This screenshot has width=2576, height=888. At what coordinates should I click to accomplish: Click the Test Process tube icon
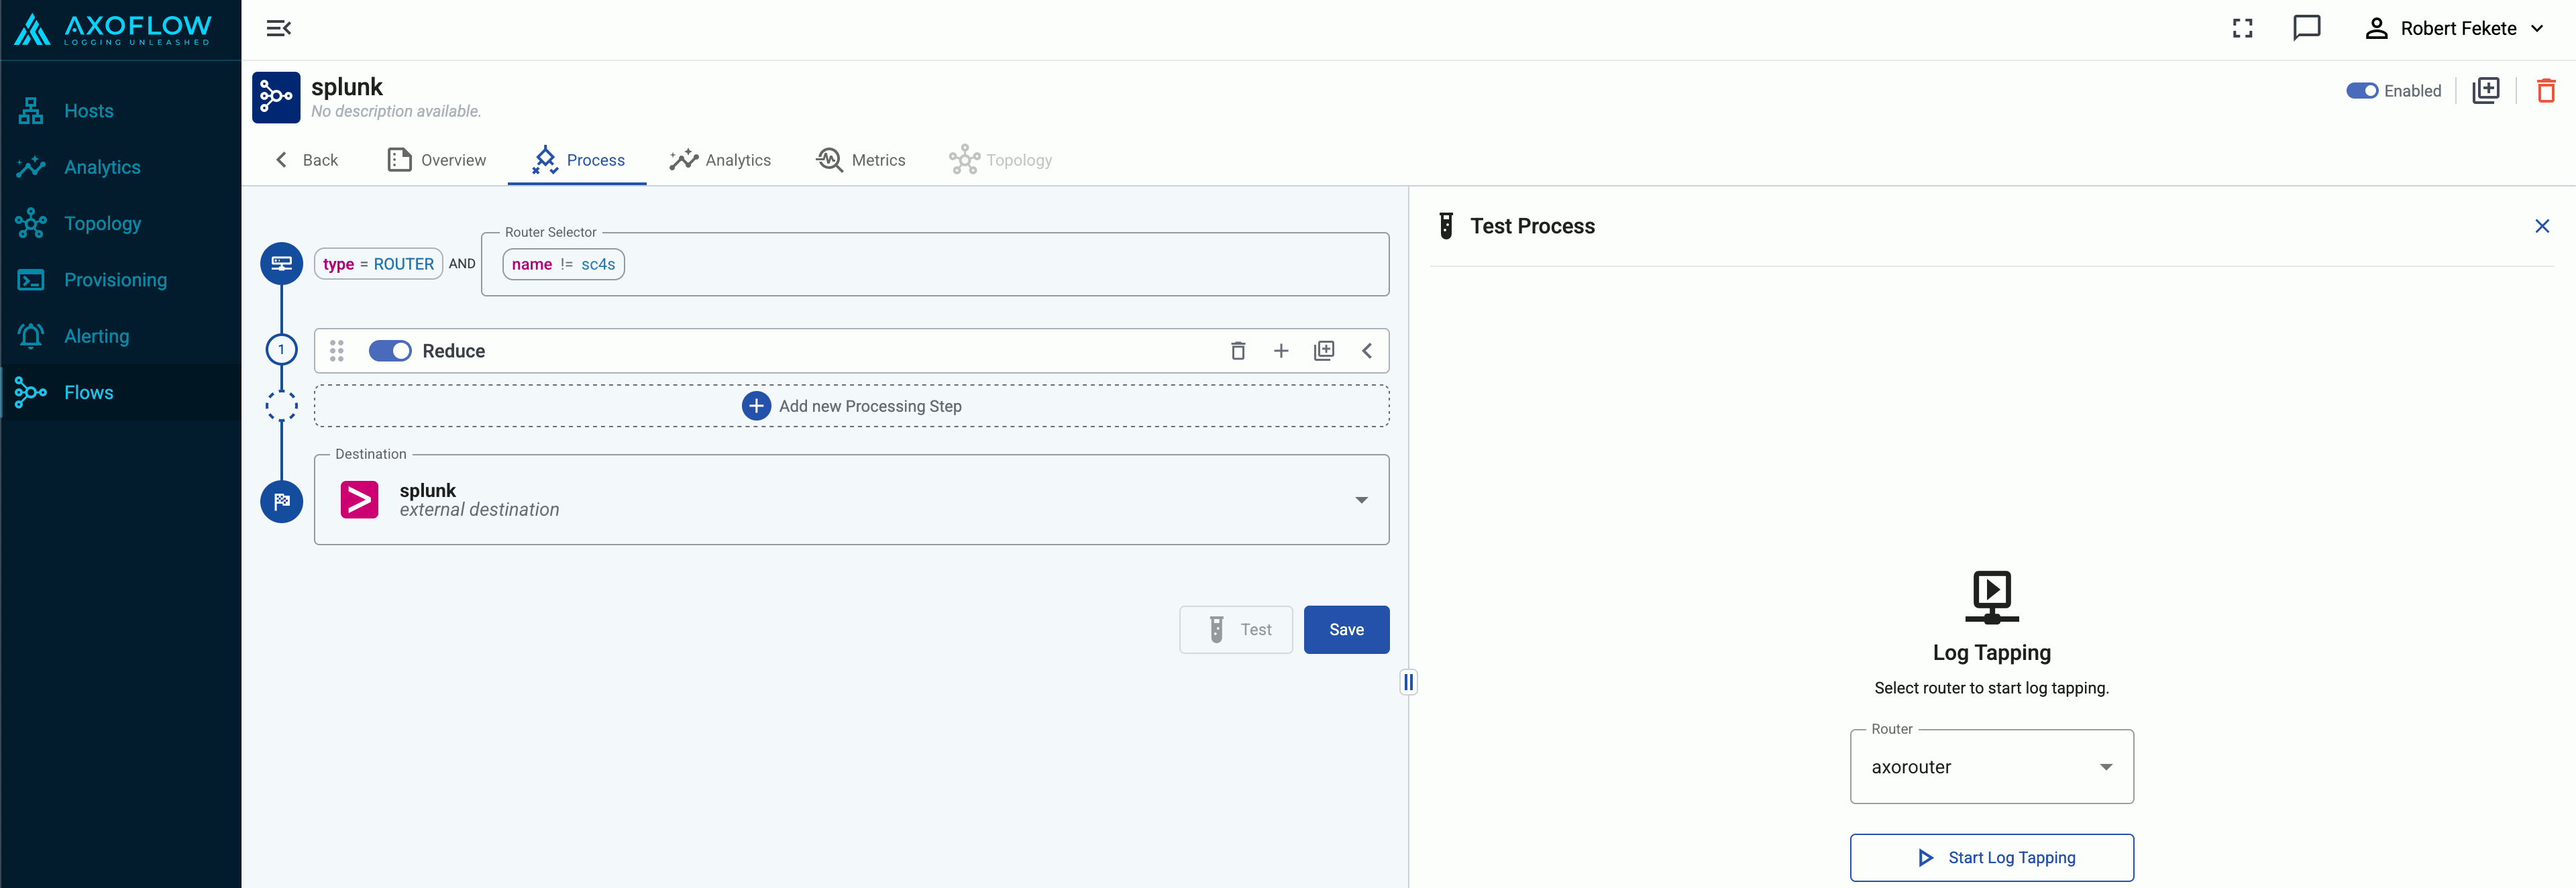(x=1446, y=226)
